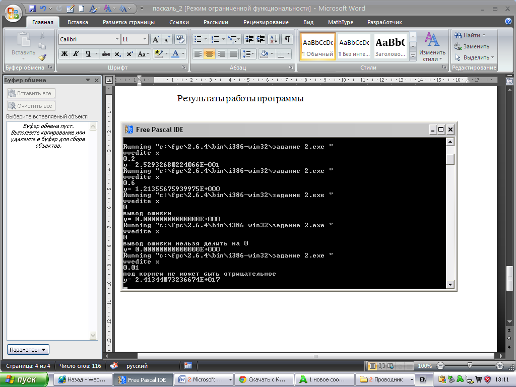
Task: Toggle subscript formatting
Action: (x=118, y=54)
